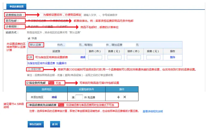This screenshot has width=207, height=129.
Task: Choose the 按体积 billing rule radio
Action: [x=57, y=26]
